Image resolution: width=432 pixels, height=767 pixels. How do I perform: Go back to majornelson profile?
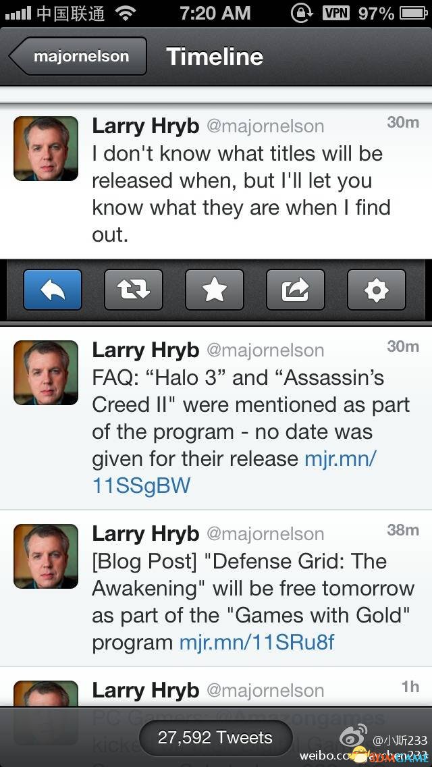tap(78, 56)
